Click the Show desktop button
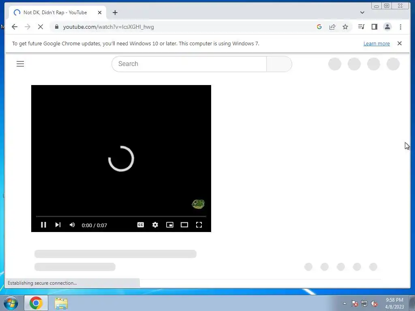415x311 pixels. click(x=412, y=303)
